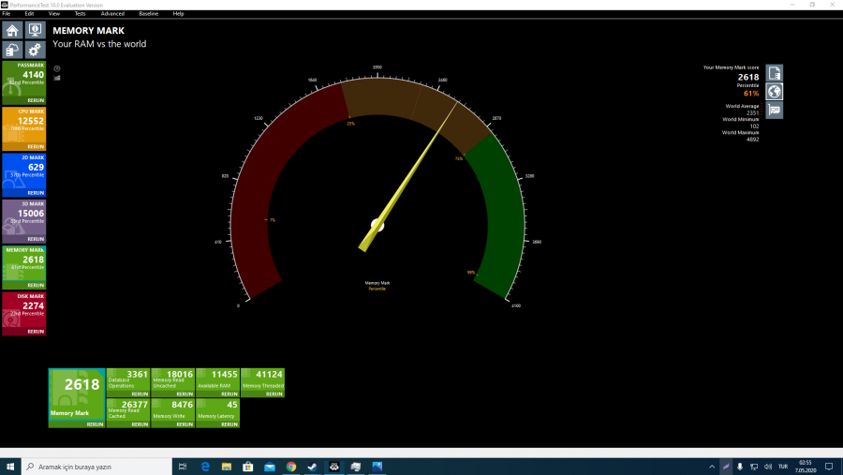Rerun the Memory Read Uncached test
Viewport: 843px width, 475px height.
tap(185, 394)
